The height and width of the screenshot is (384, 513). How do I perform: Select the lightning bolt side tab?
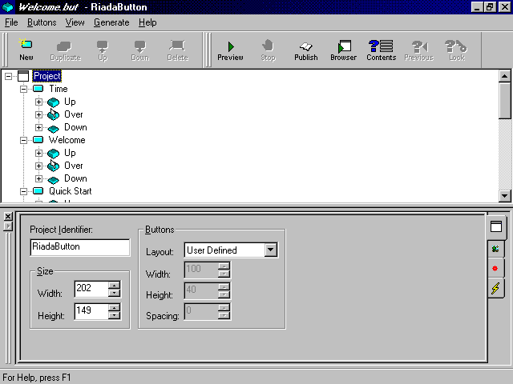(496, 288)
